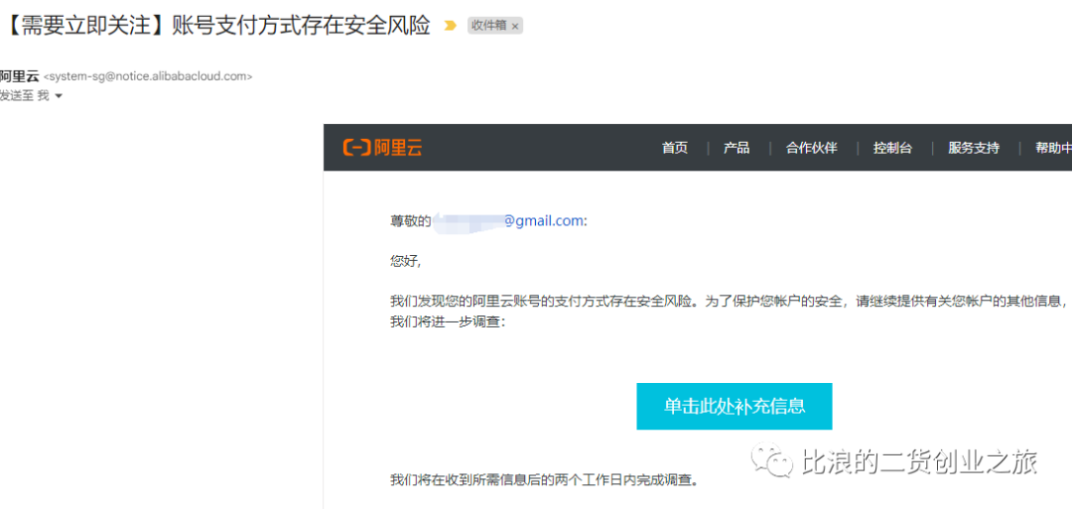Select the sender name 阿里云
This screenshot has height=509, width=1072.
coord(20,76)
